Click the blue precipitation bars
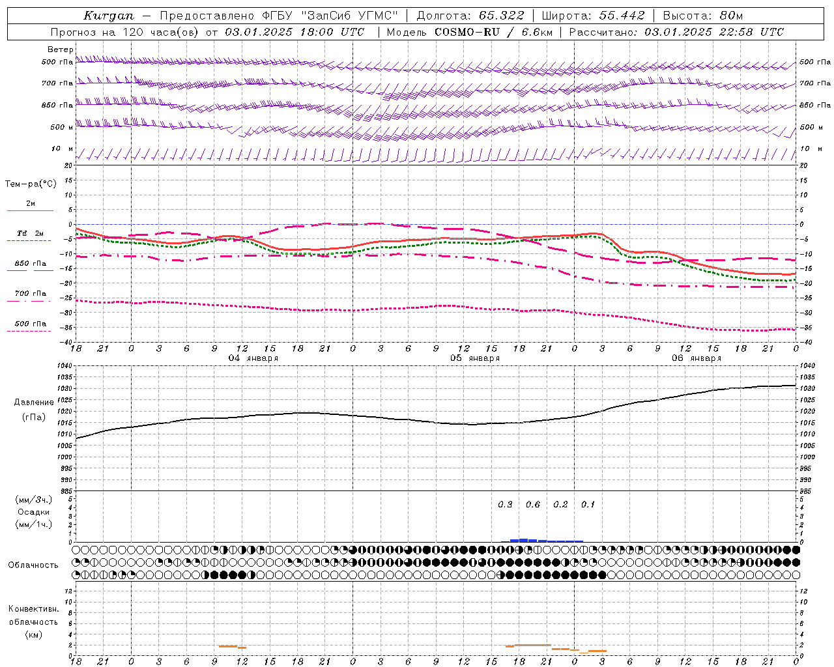Screen dimensions: 834x667 (x=541, y=540)
